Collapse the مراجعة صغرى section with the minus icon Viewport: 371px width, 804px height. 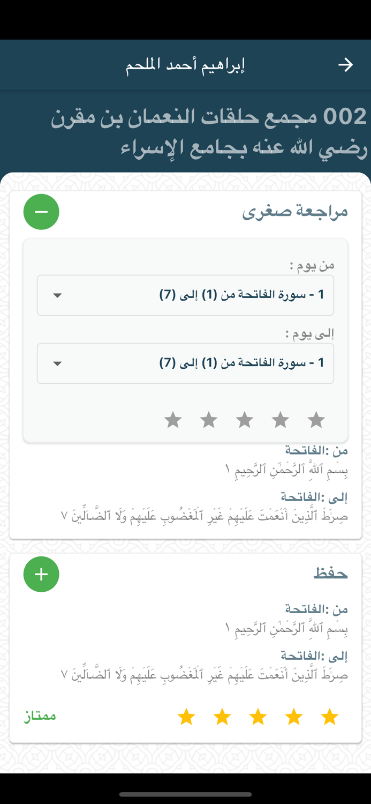coord(41,211)
